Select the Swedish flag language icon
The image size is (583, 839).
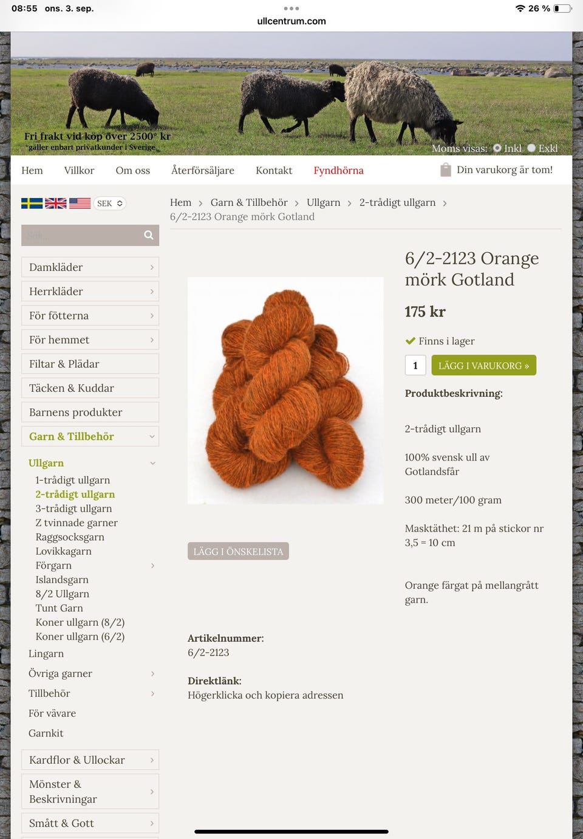[32, 204]
